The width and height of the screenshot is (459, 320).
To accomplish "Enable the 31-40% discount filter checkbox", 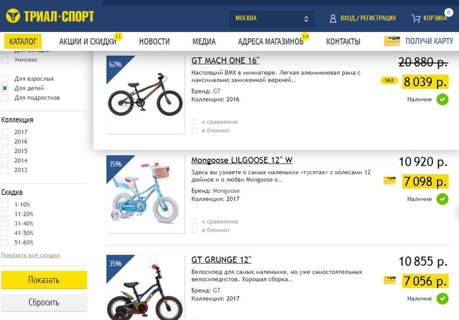I will coord(5,224).
